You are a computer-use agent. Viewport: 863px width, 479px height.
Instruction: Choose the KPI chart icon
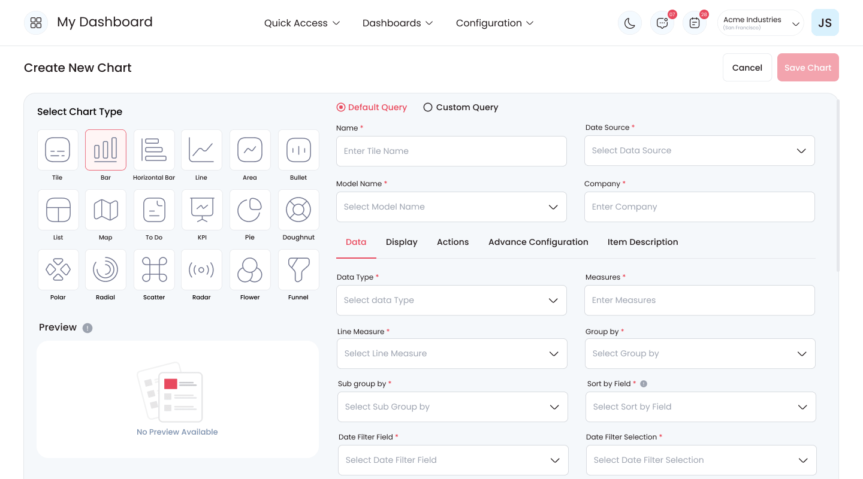[202, 210]
